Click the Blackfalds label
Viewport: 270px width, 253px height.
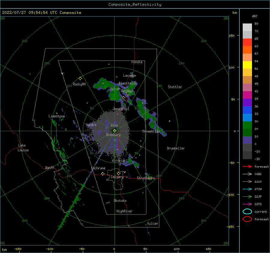pyautogui.click(x=127, y=83)
